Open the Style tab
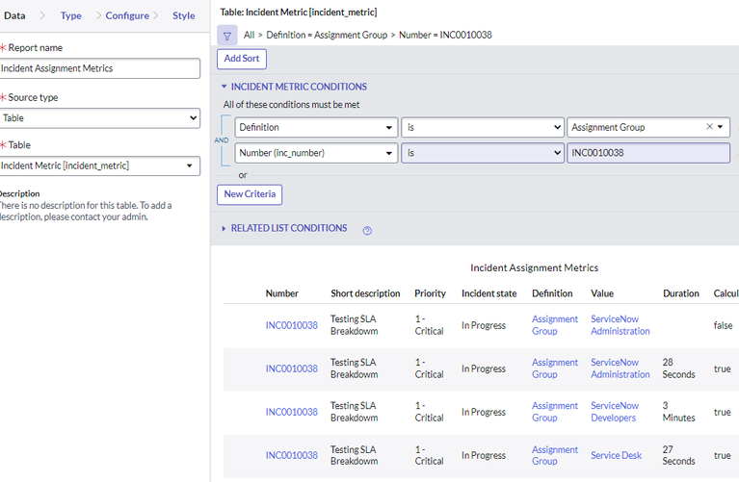The width and height of the screenshot is (739, 482). pyautogui.click(x=183, y=15)
